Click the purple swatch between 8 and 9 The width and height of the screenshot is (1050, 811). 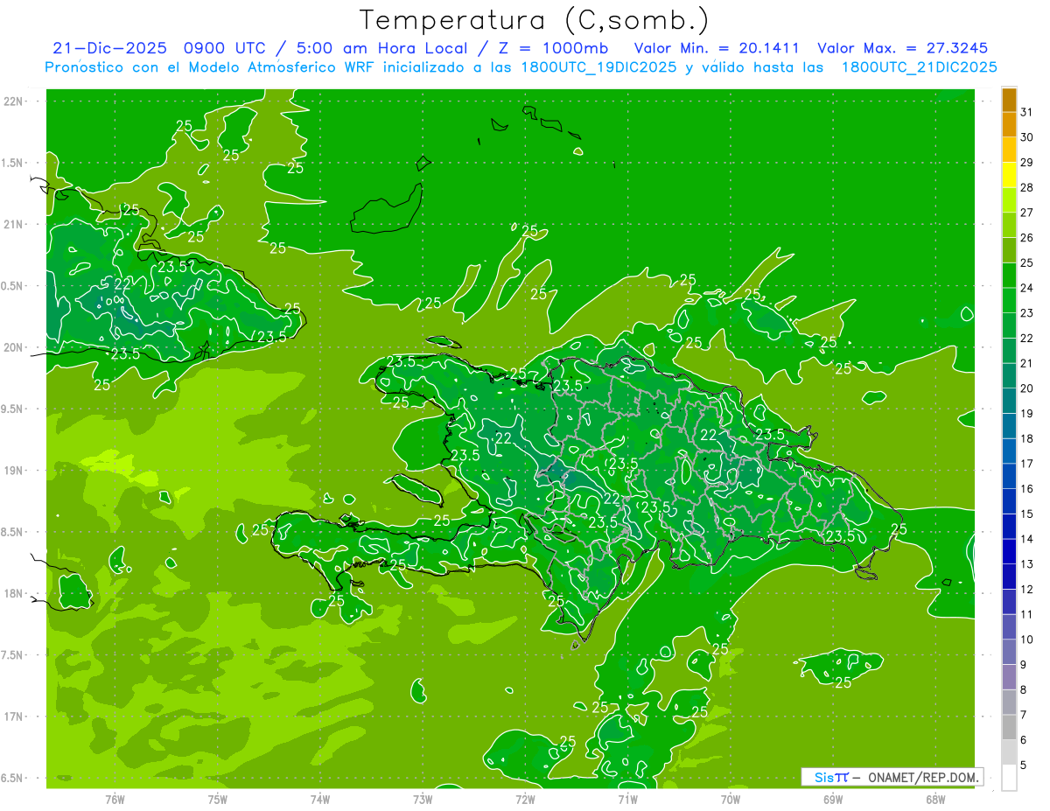[1009, 677]
